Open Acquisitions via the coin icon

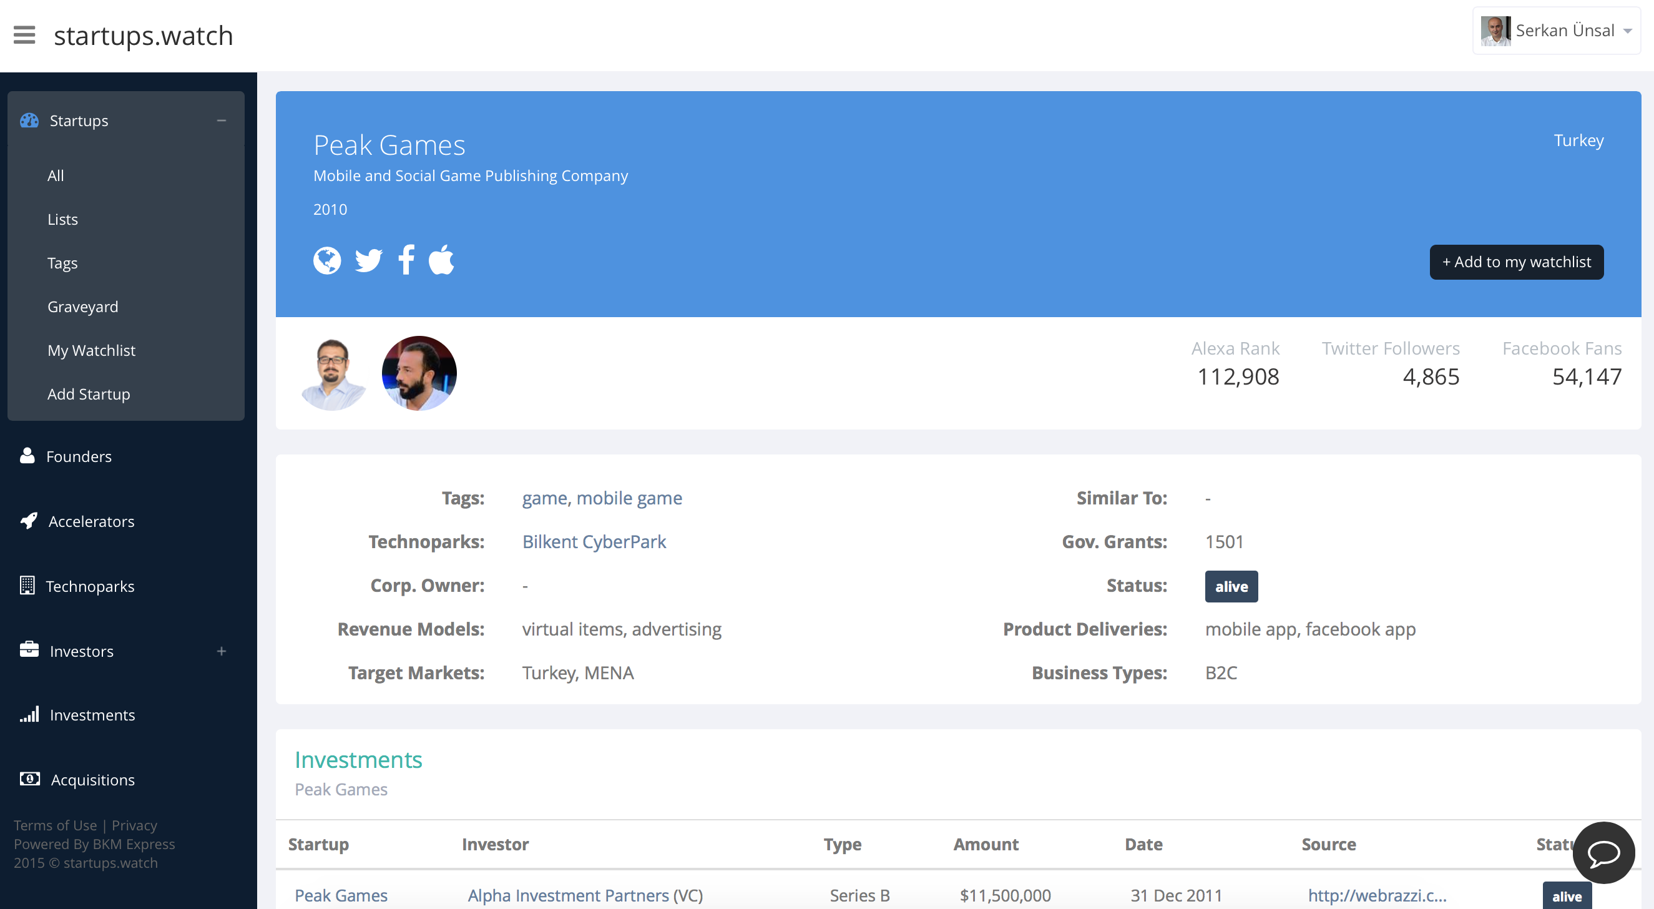coord(29,779)
